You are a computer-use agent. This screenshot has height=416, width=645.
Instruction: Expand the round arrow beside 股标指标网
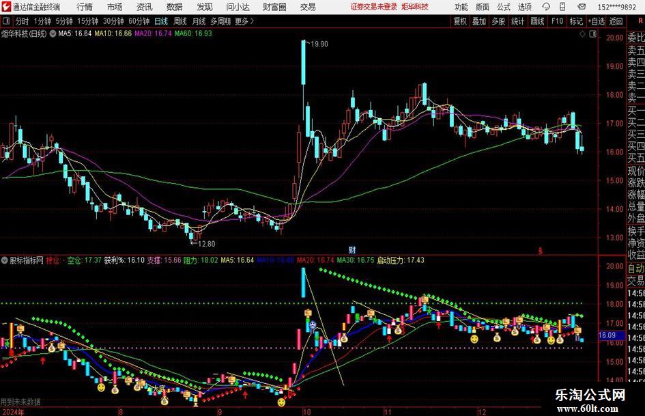click(5, 260)
